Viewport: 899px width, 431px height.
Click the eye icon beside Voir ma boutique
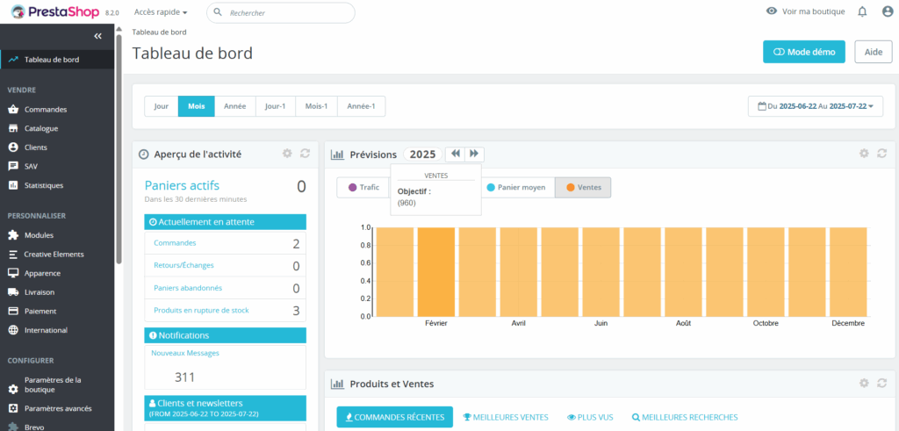[x=772, y=11]
